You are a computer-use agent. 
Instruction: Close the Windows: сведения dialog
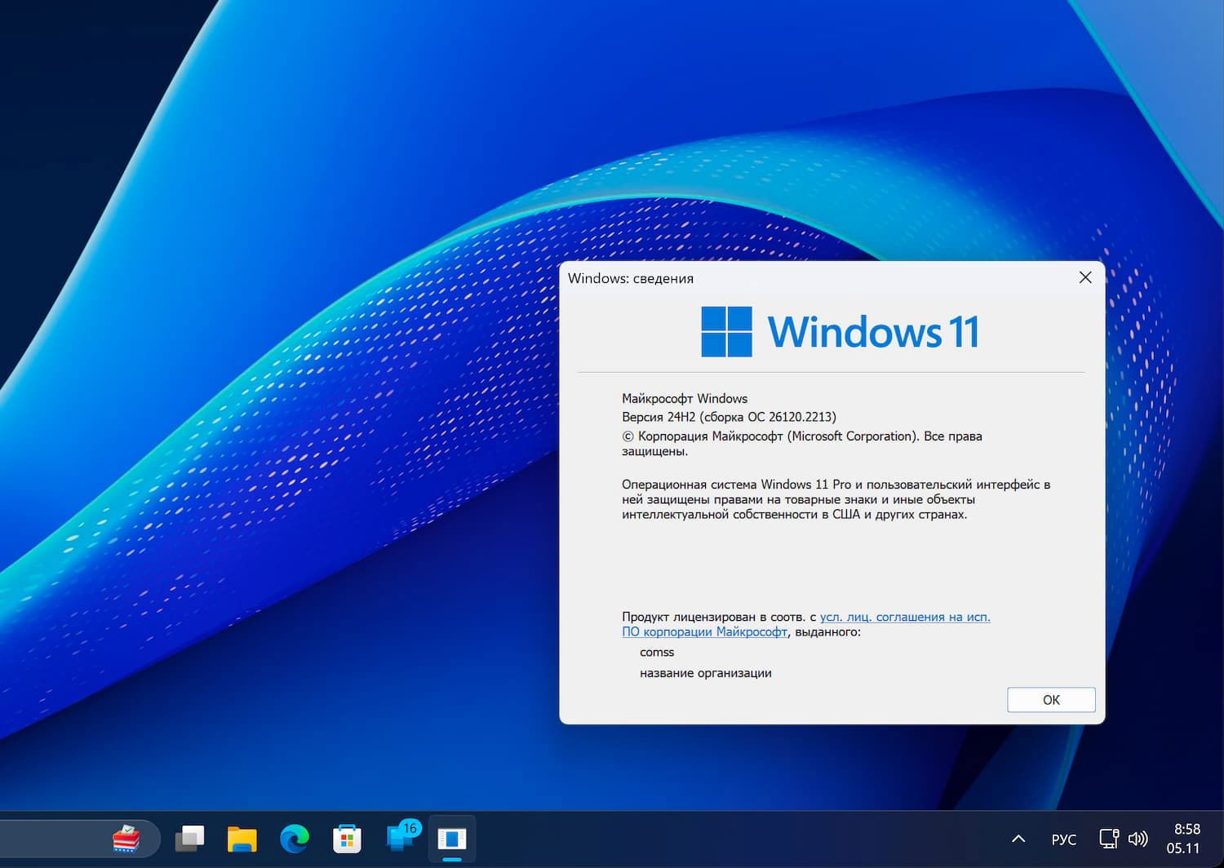point(1084,277)
